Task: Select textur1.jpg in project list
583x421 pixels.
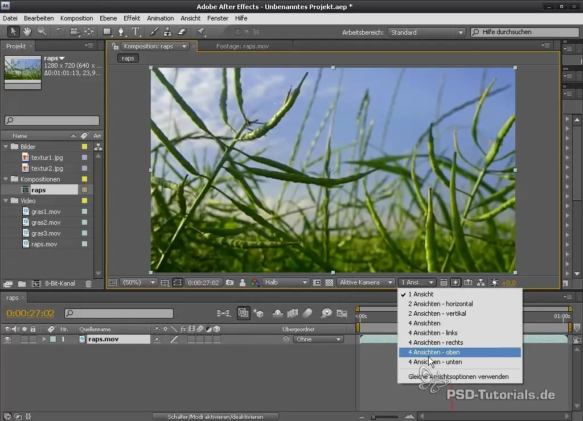Action: (47, 158)
